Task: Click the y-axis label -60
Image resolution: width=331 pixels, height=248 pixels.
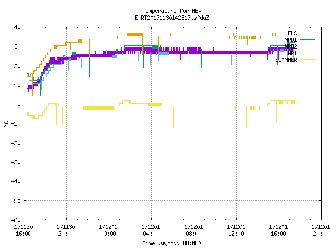Action: [16, 220]
